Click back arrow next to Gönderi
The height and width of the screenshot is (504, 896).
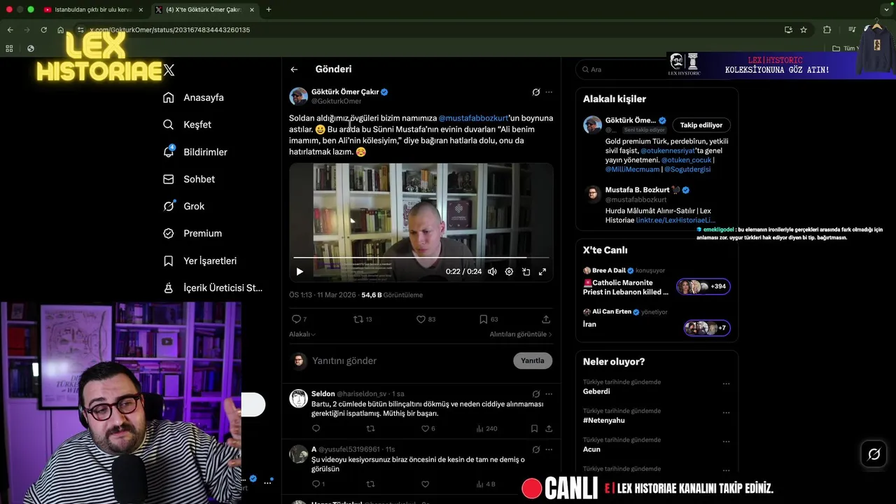coord(294,69)
